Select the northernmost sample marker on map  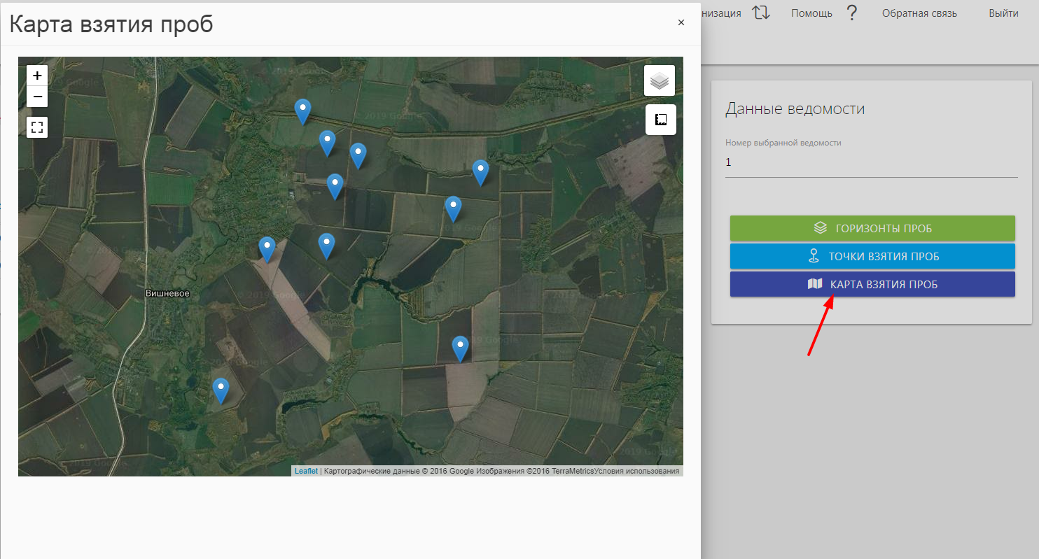pos(302,111)
